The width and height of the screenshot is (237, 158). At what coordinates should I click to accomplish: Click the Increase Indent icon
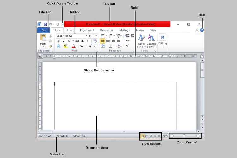132,36
